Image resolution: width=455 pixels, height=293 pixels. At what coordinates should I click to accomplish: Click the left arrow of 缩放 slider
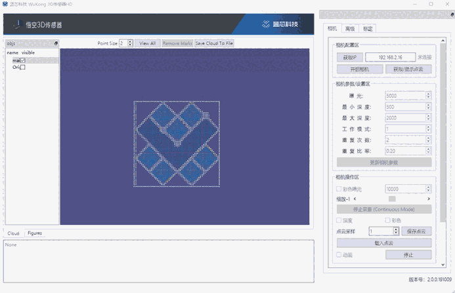coord(355,199)
